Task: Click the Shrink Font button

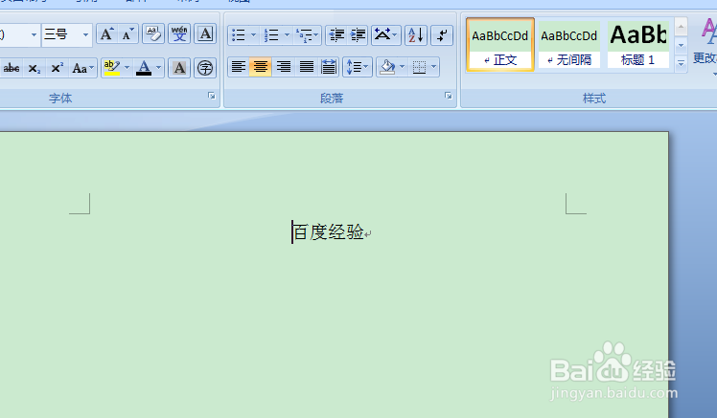Action: pos(128,34)
